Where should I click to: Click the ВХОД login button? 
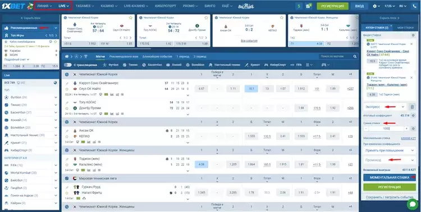(x=359, y=6)
